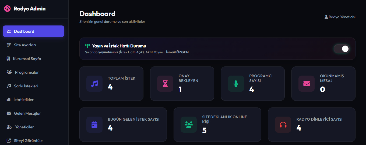Click the Programcı Sayısı card label
This screenshot has width=366, height=145.
261,78
